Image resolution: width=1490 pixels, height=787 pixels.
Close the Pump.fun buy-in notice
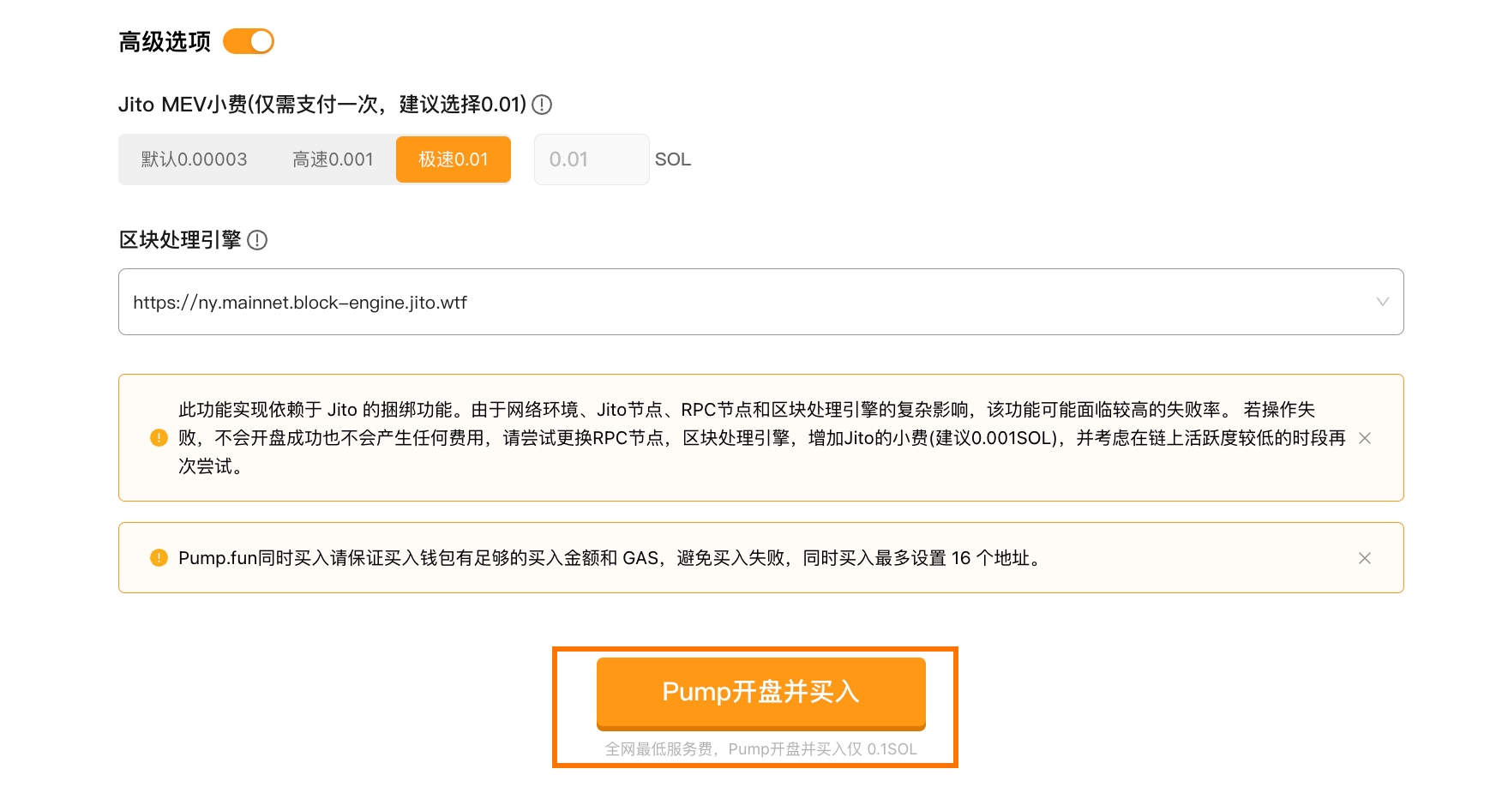(x=1365, y=558)
